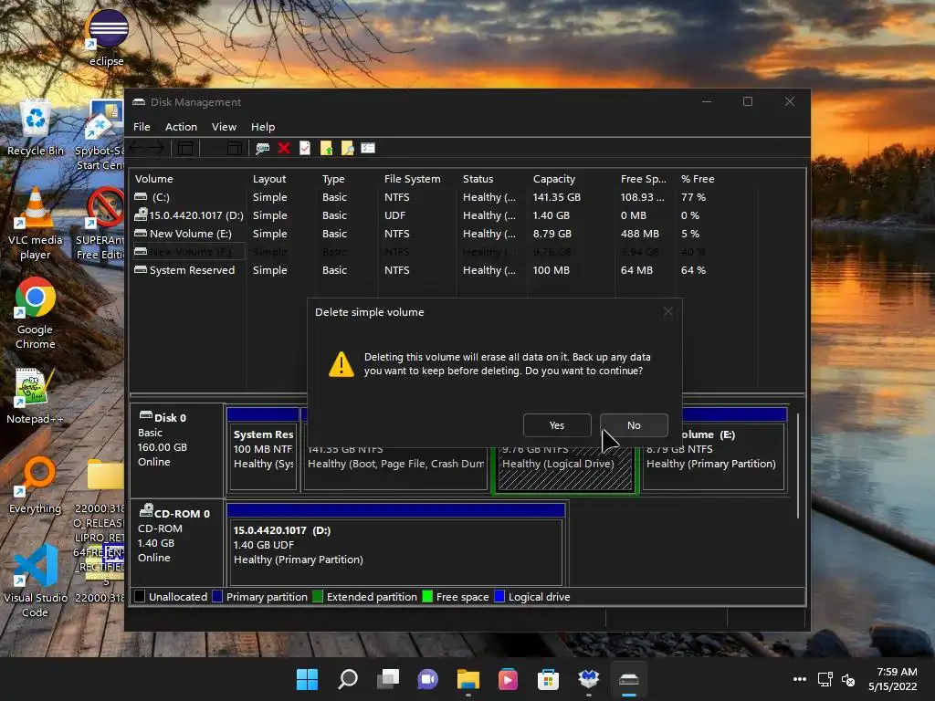
Task: Open the Recycle Bin desktop icon
Action: pyautogui.click(x=36, y=128)
